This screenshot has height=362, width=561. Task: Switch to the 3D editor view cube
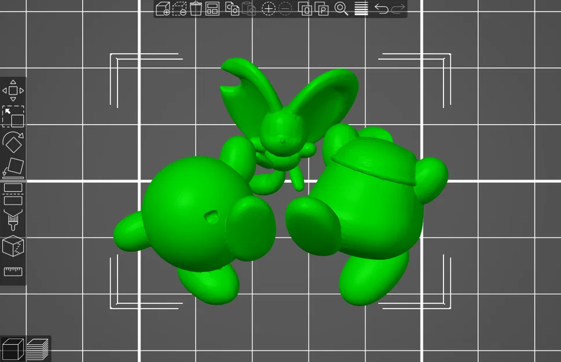(13, 349)
